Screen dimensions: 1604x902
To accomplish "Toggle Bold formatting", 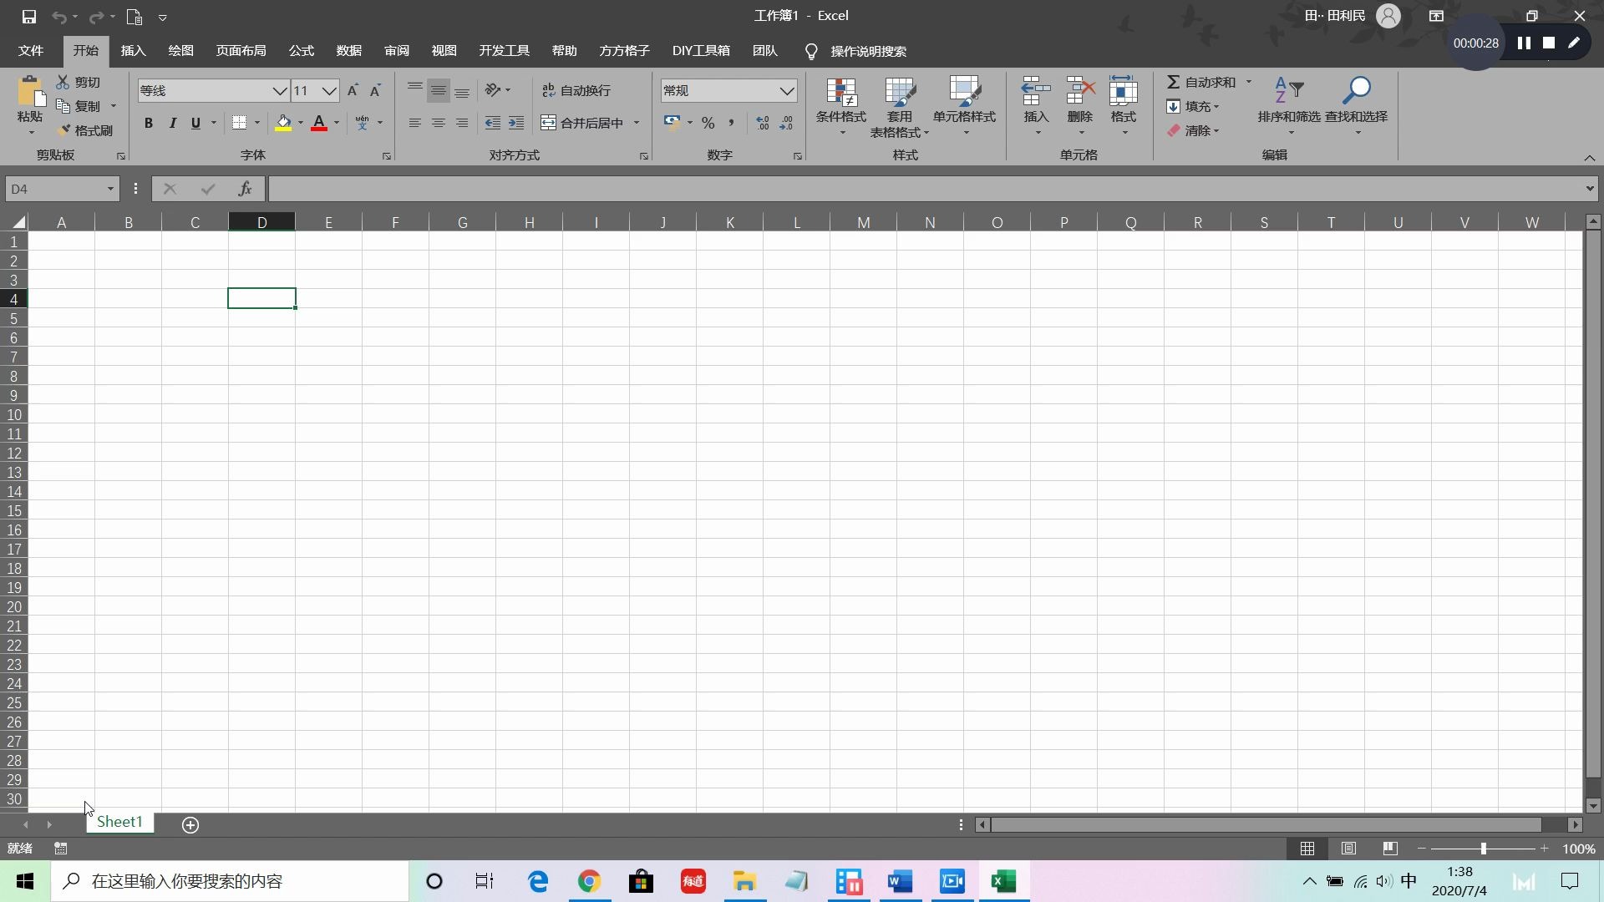I will [x=149, y=123].
